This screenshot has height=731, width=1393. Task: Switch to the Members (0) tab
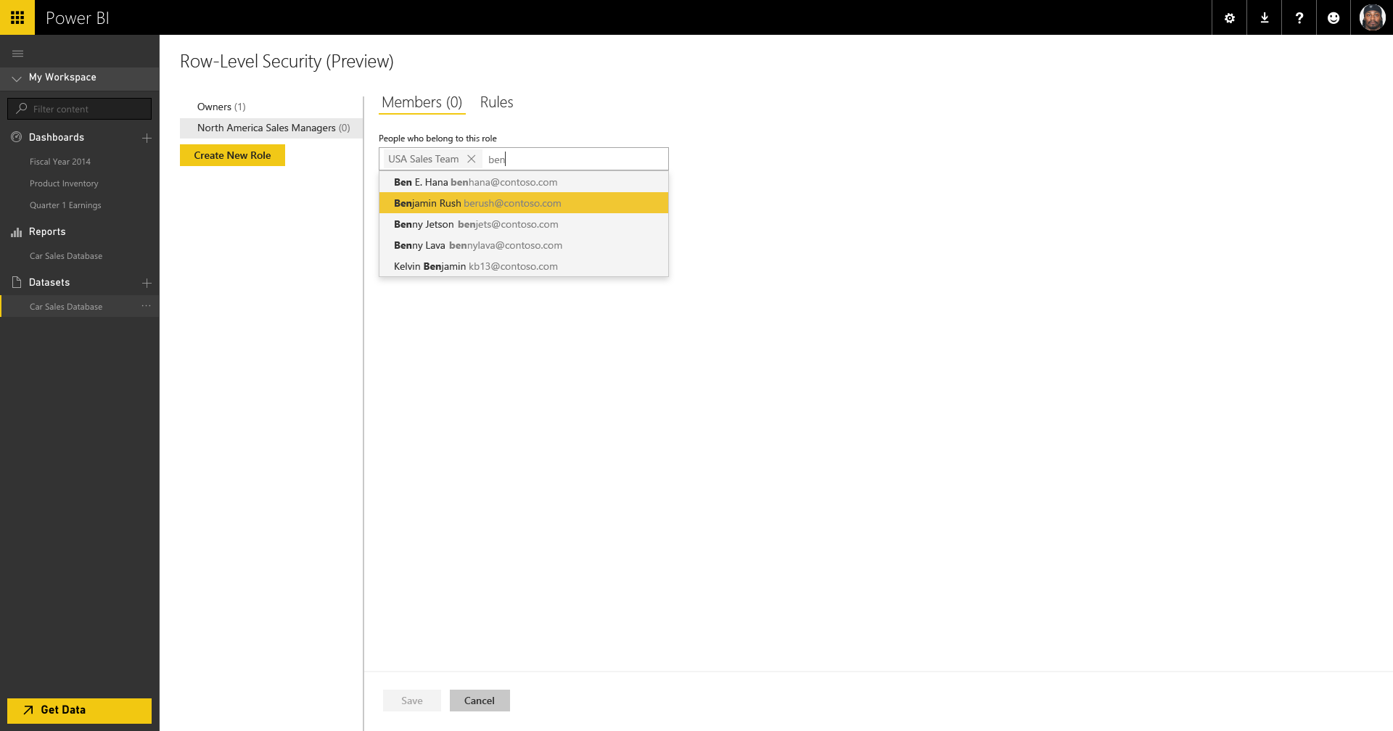click(x=422, y=102)
